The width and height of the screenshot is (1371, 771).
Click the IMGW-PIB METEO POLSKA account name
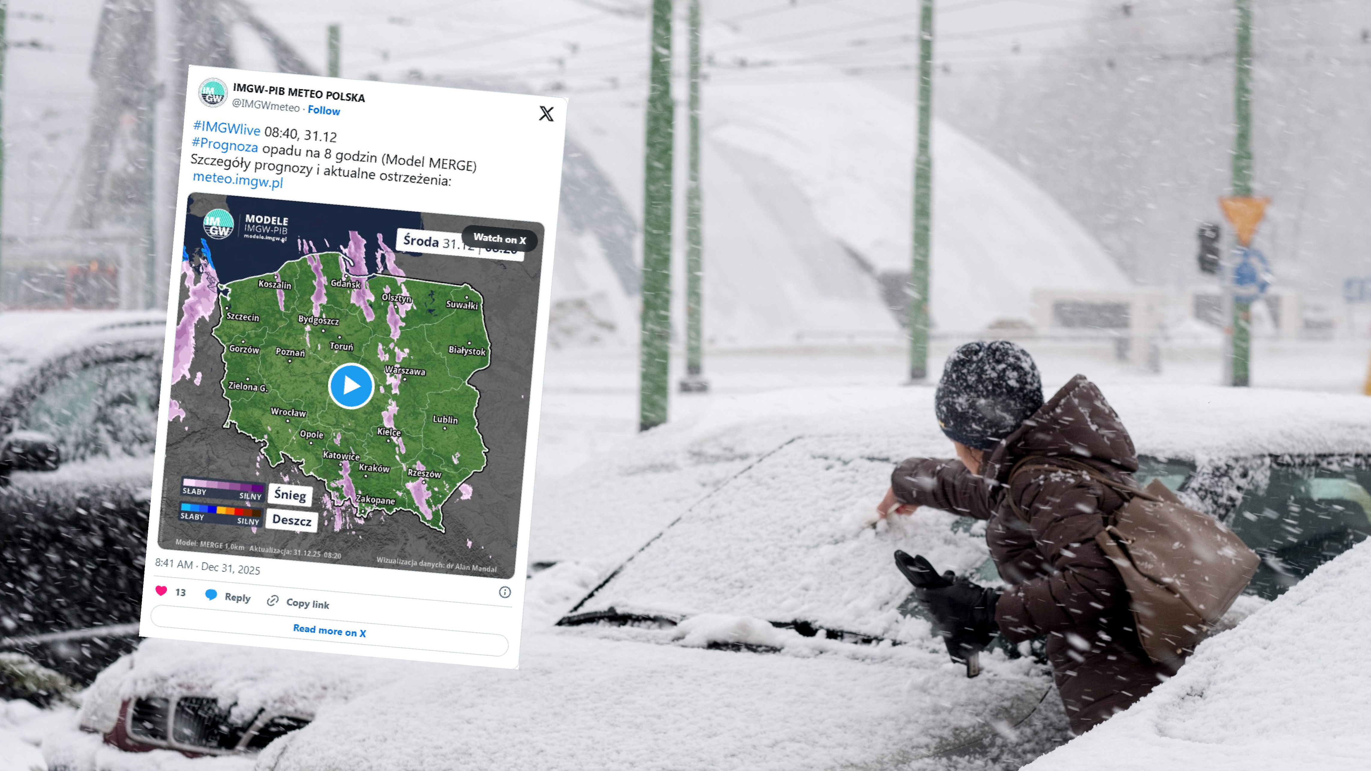[298, 92]
